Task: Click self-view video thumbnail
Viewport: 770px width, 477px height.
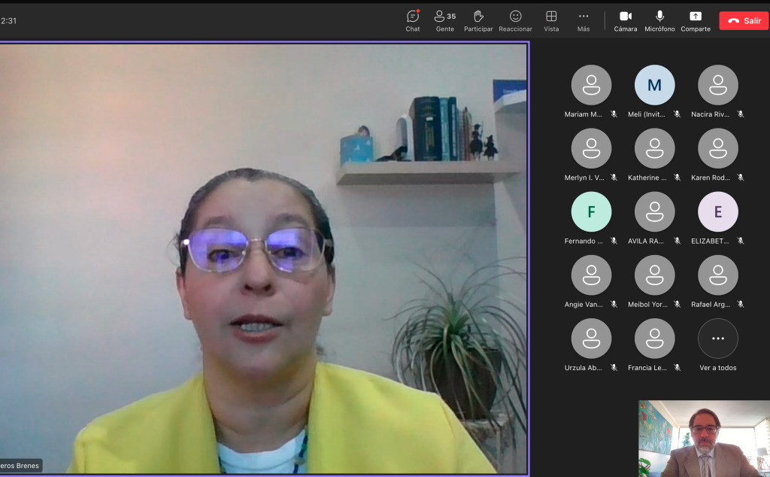Action: [x=704, y=439]
